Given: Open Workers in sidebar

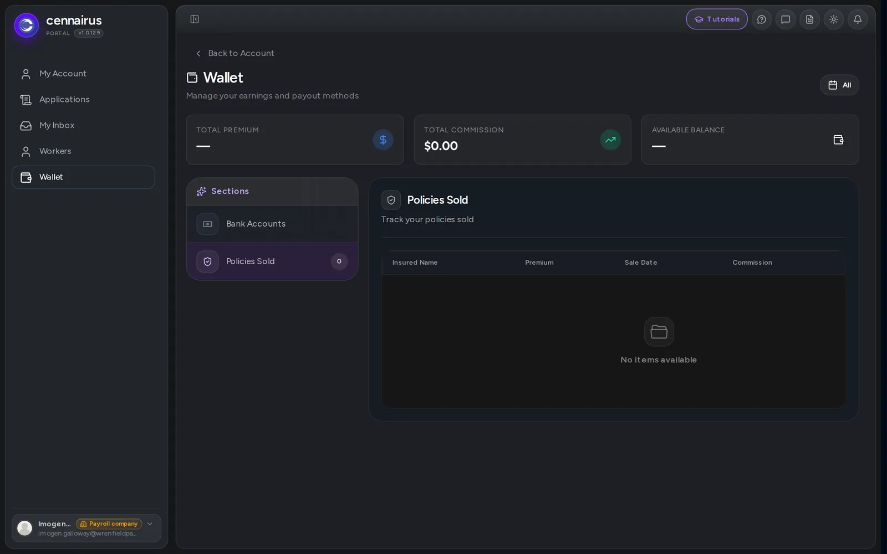Looking at the screenshot, I should [x=83, y=151].
